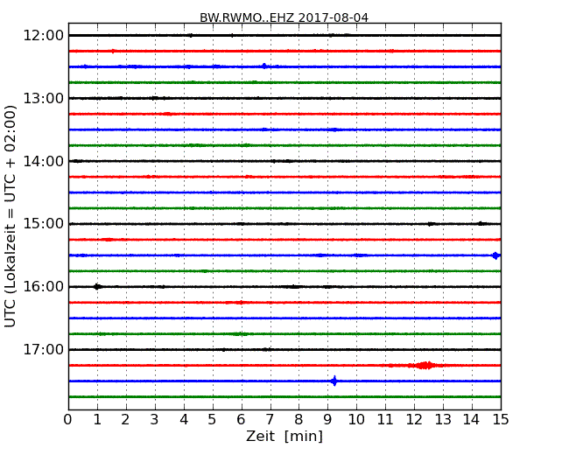The height and width of the screenshot is (455, 569).
Task: Click the UTC Lokalzeit vertical axis label
Action: coord(11,216)
